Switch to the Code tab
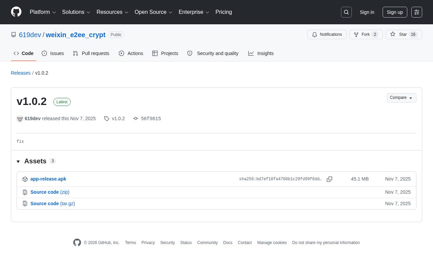433x270 pixels. (x=24, y=53)
